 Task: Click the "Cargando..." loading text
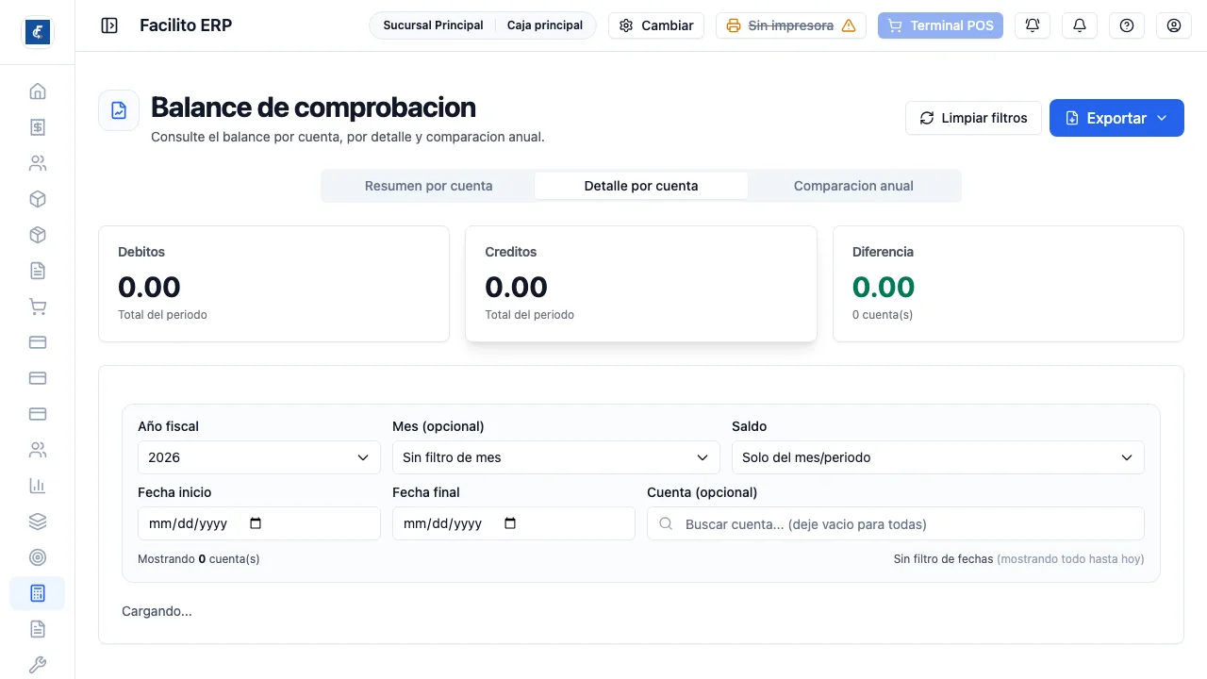pyautogui.click(x=157, y=611)
